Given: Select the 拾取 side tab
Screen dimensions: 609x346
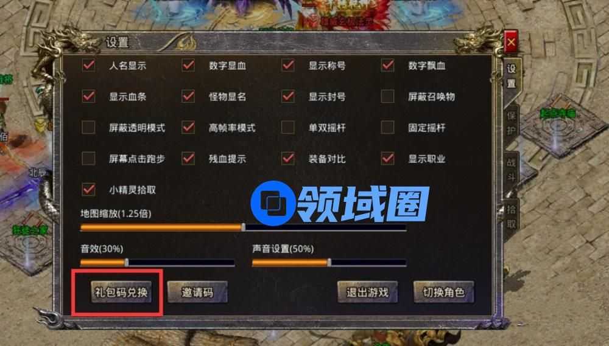Looking at the screenshot, I should coord(511,217).
